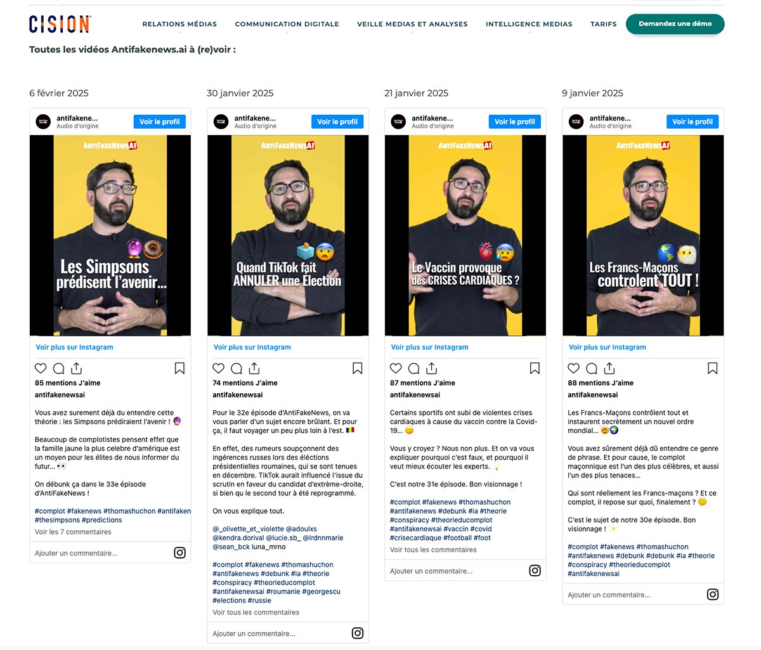Open comments on the 21 janvier post

point(413,368)
